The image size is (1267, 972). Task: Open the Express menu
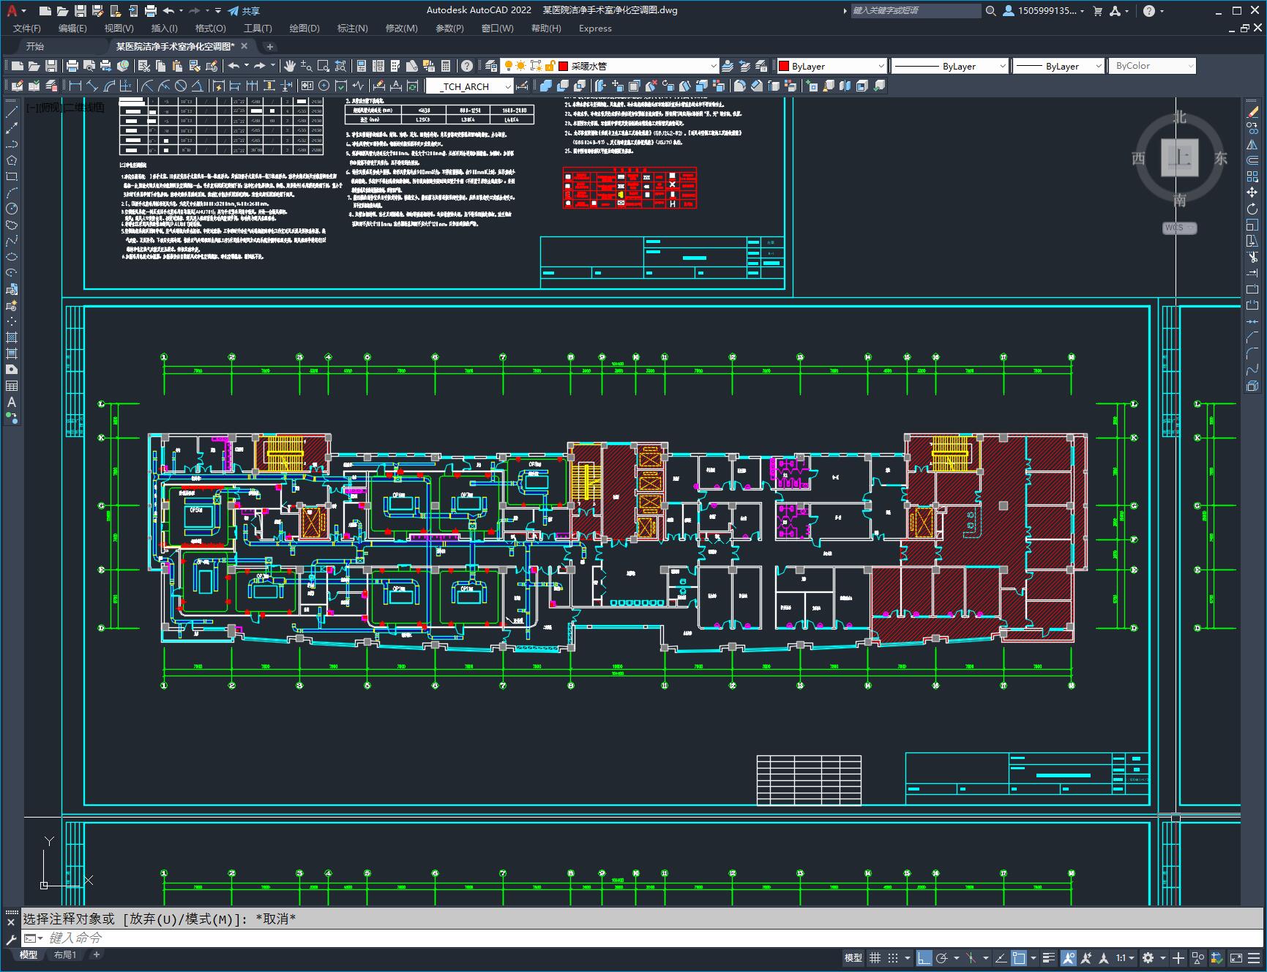[595, 28]
